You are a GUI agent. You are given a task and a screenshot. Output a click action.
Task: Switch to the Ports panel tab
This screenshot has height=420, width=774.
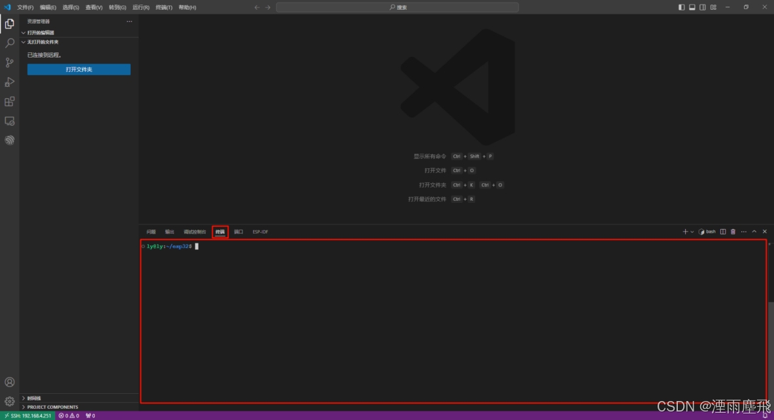[x=239, y=232]
